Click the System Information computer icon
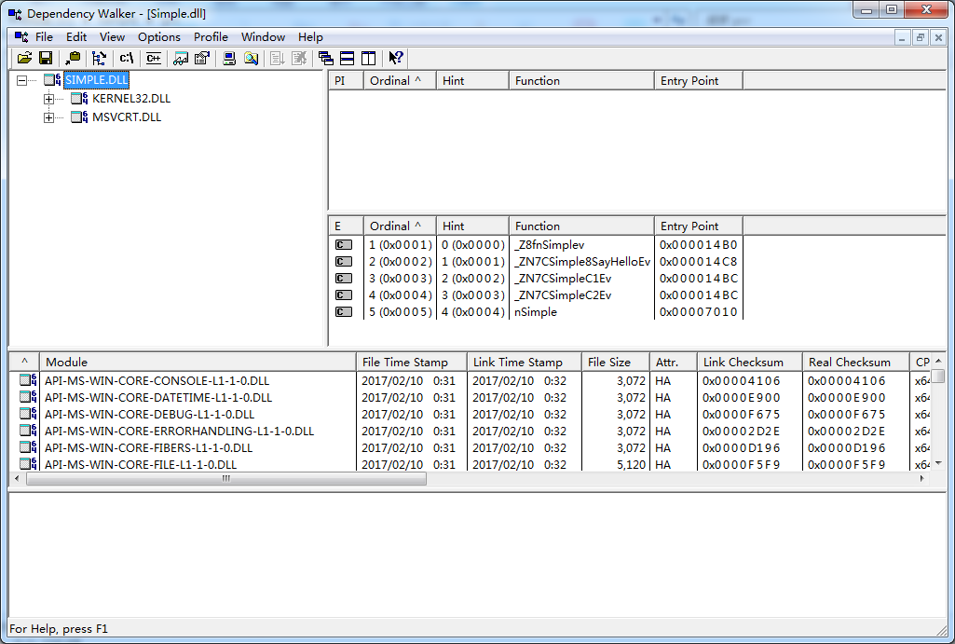 click(x=229, y=58)
